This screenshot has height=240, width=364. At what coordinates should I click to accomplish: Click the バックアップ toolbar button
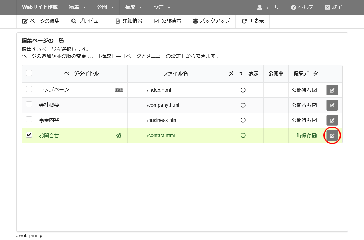(x=212, y=21)
